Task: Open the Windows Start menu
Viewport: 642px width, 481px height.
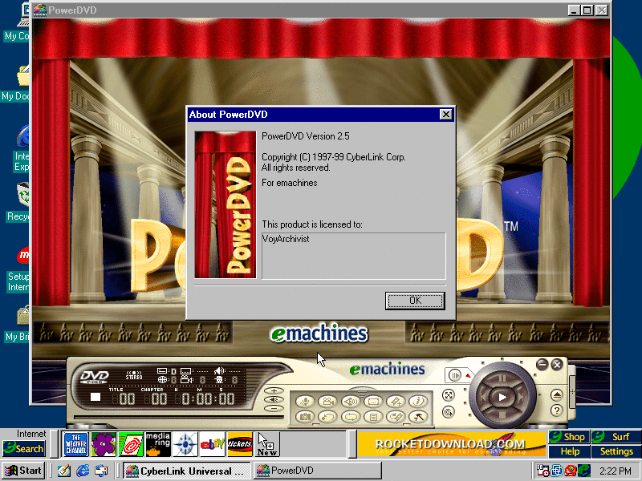Action: (22, 471)
